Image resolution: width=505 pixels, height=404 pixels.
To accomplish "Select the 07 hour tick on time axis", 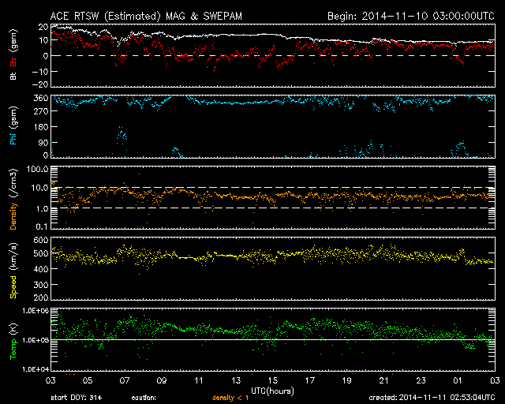I will coord(125,380).
